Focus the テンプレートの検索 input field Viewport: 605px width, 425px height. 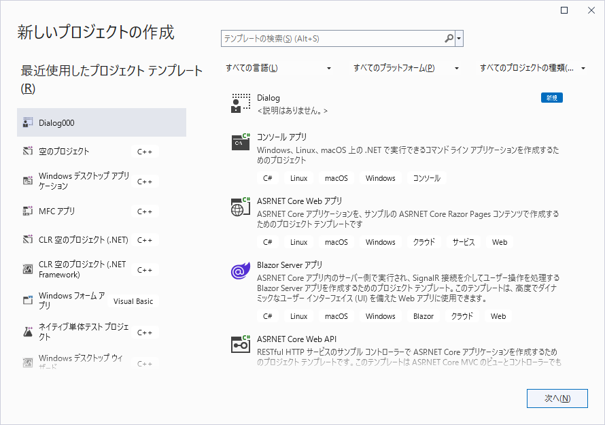click(x=332, y=39)
